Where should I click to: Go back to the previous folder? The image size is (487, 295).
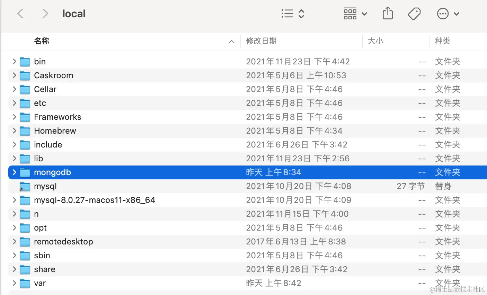(20, 14)
